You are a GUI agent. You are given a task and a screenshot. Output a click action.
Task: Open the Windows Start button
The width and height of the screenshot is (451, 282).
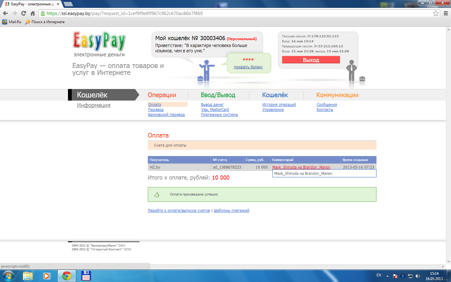[x=8, y=276]
